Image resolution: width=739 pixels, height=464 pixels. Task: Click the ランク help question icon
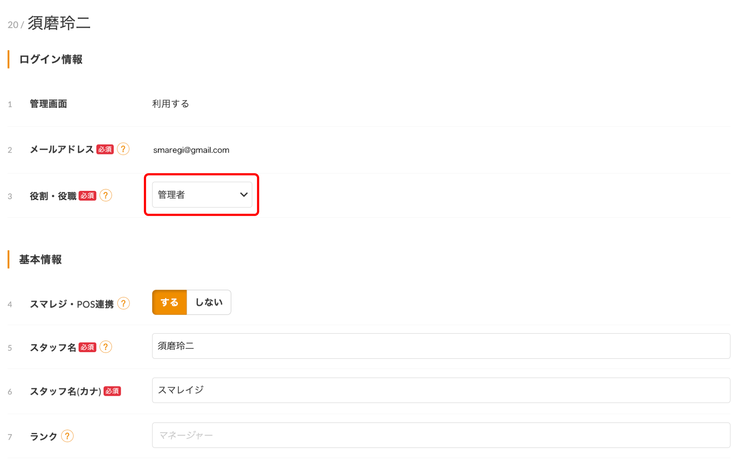tap(67, 436)
